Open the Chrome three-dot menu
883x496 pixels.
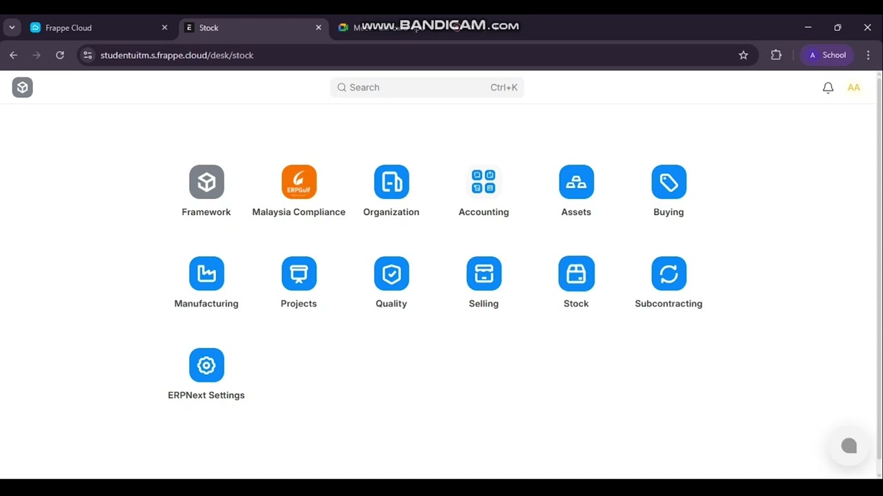click(x=869, y=55)
